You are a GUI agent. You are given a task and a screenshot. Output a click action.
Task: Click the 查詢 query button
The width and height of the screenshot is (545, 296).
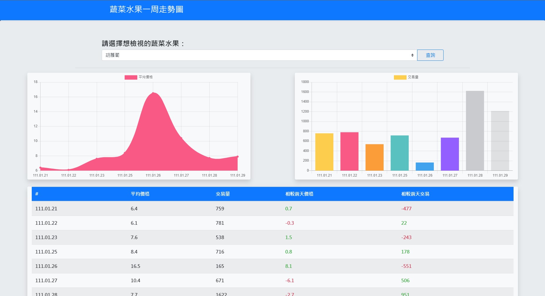tap(430, 55)
